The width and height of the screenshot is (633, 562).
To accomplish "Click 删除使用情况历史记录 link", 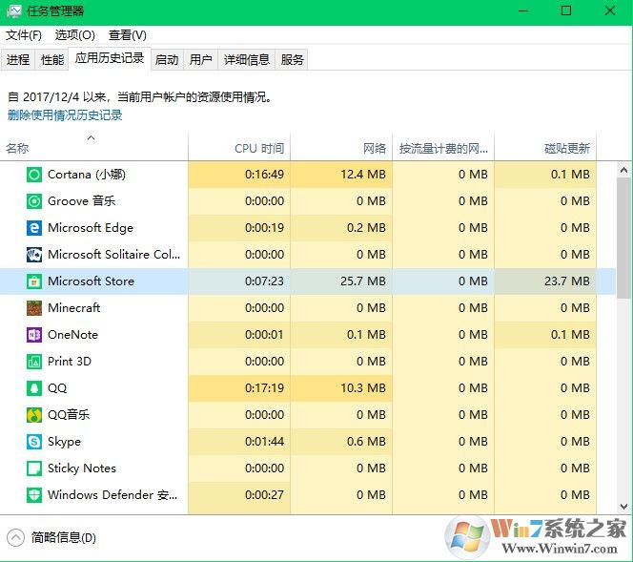I will (x=65, y=115).
